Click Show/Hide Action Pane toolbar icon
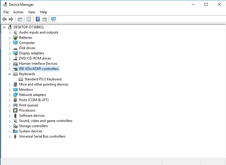The image size is (226, 165). click(45, 19)
